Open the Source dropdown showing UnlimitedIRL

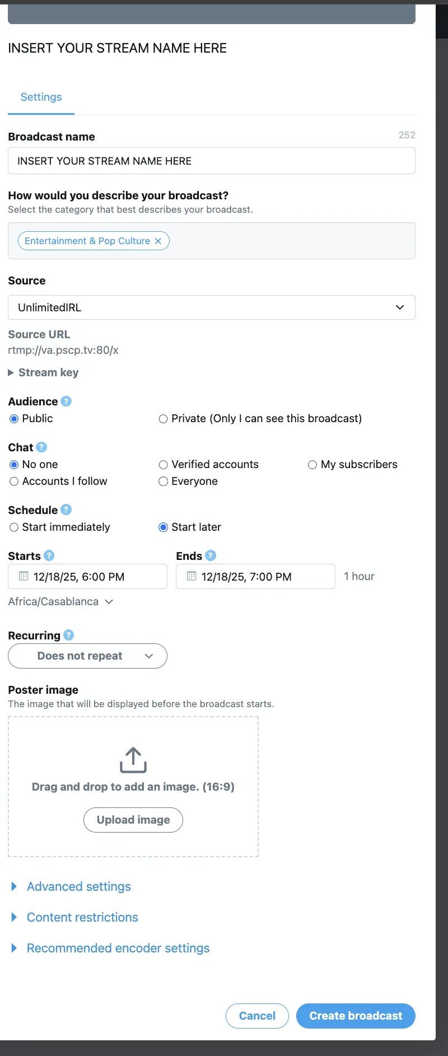click(x=212, y=307)
